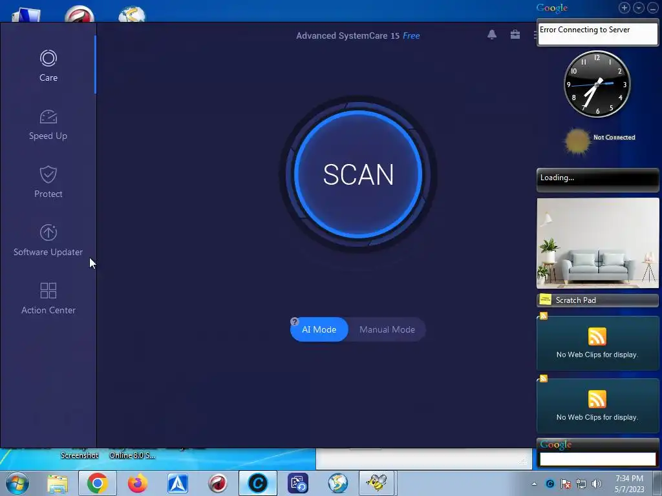The height and width of the screenshot is (496, 662).
Task: Open the notifications bell icon
Action: pos(492,35)
